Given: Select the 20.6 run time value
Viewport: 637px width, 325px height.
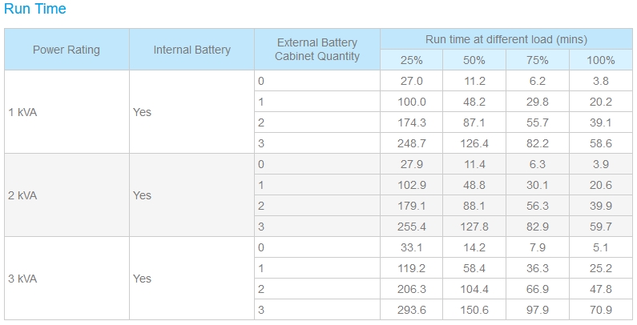Looking at the screenshot, I should [x=600, y=185].
